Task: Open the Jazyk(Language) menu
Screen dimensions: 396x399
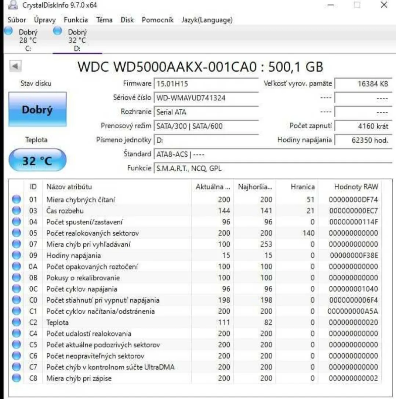Action: (207, 20)
